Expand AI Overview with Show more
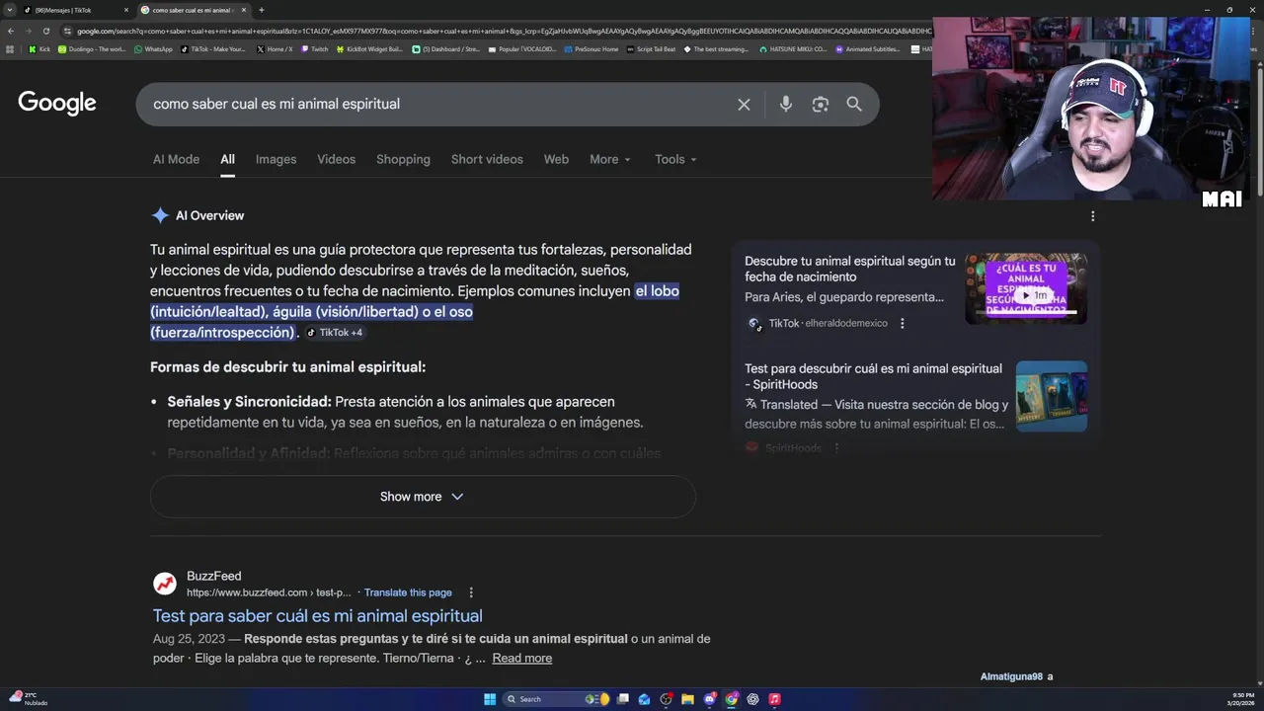This screenshot has height=711, width=1264. click(x=423, y=497)
